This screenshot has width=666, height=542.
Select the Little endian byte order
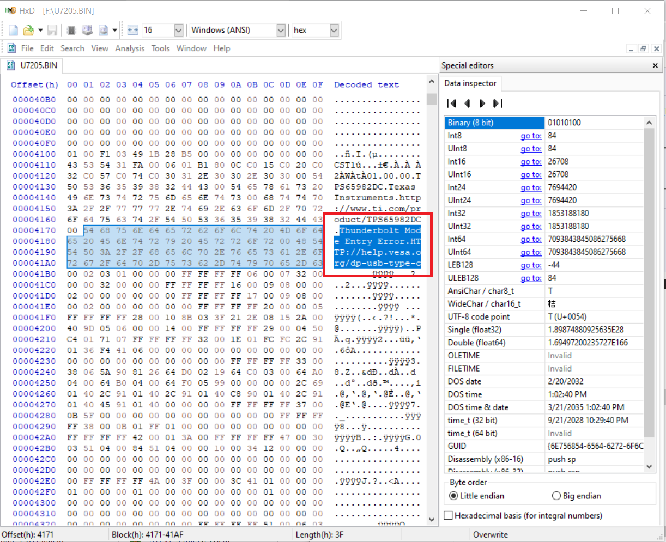point(453,496)
